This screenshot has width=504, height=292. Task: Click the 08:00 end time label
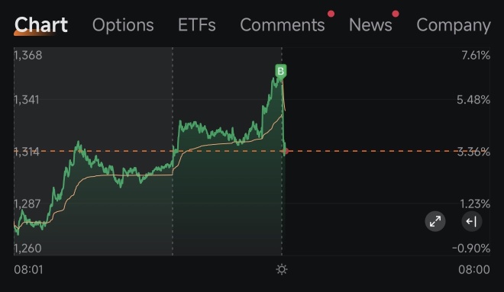tap(474, 270)
